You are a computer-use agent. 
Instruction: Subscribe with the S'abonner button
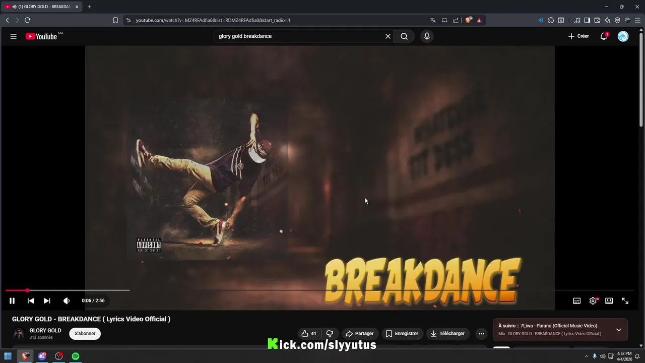point(85,334)
